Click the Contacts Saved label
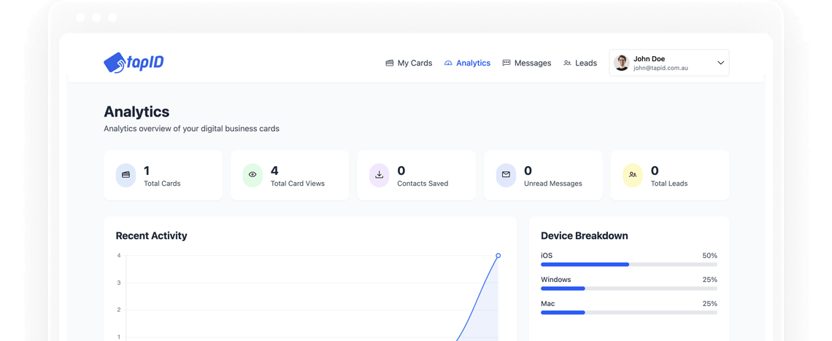The image size is (832, 341). point(423,184)
